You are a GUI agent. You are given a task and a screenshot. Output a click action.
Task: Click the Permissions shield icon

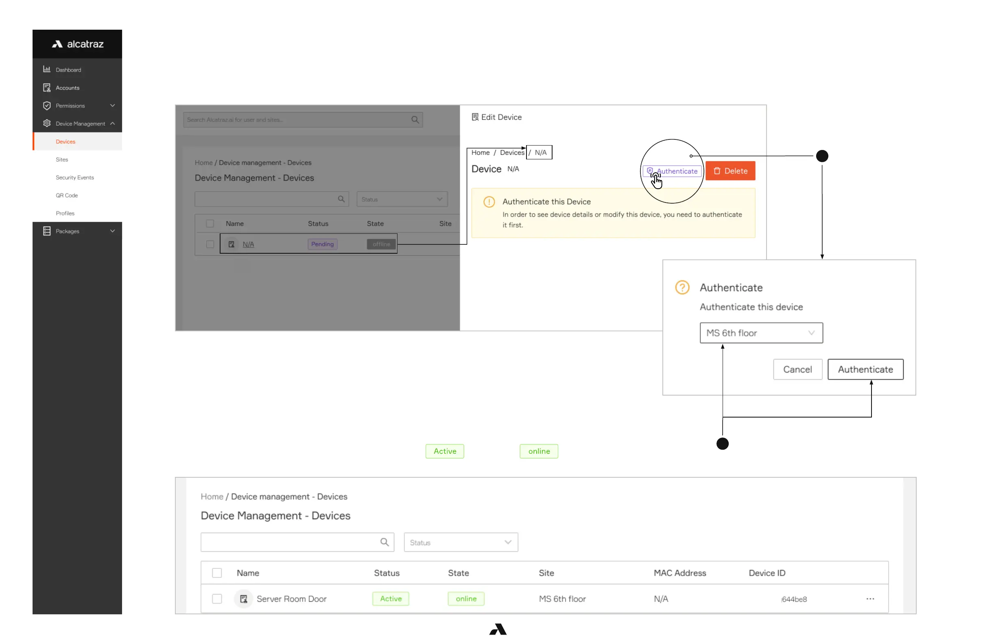[46, 105]
